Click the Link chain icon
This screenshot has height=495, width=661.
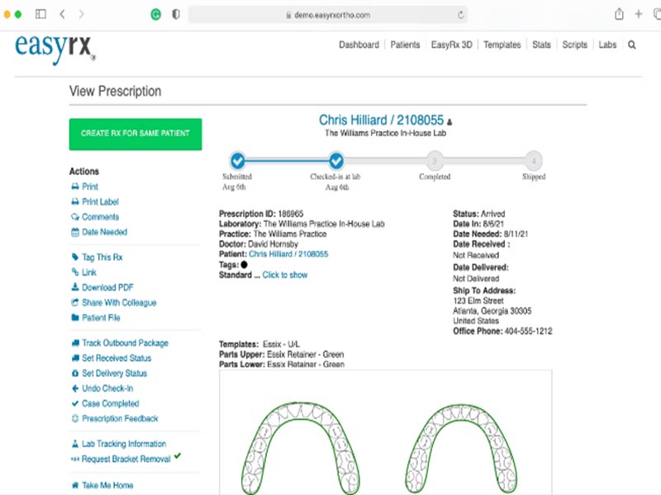click(x=75, y=272)
